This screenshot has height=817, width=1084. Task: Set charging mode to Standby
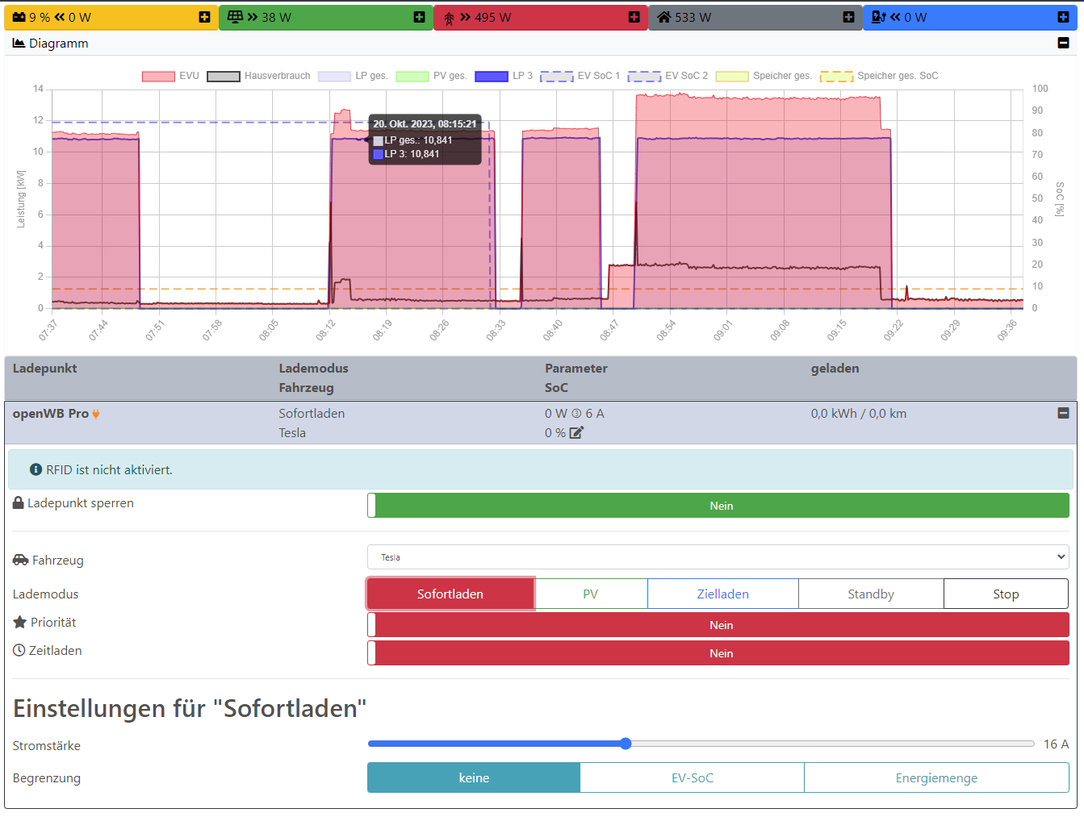point(870,594)
